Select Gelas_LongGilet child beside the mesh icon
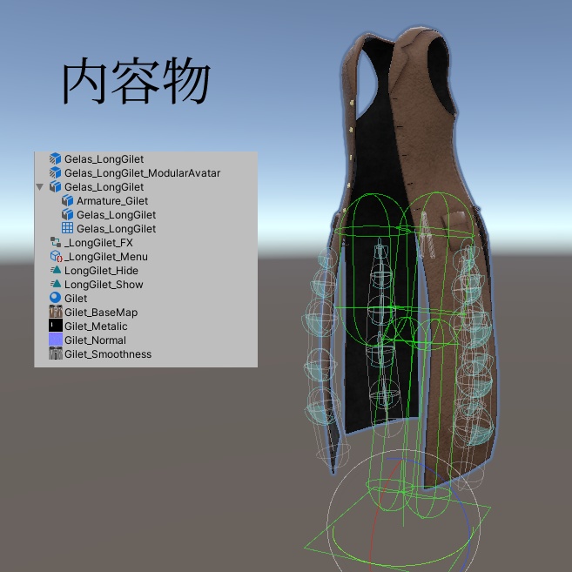Viewport: 572px width, 572px height. pyautogui.click(x=117, y=229)
